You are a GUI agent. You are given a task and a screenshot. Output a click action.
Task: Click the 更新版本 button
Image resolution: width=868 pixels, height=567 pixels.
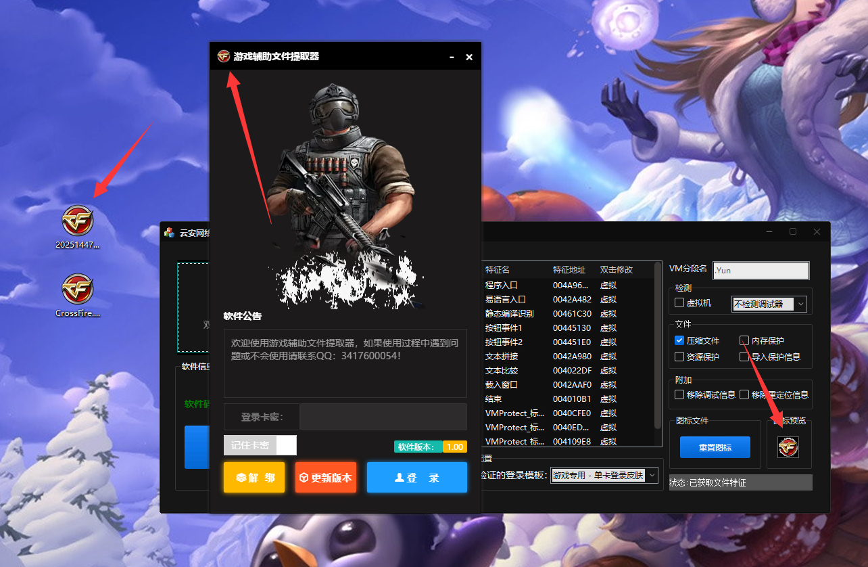pyautogui.click(x=326, y=478)
